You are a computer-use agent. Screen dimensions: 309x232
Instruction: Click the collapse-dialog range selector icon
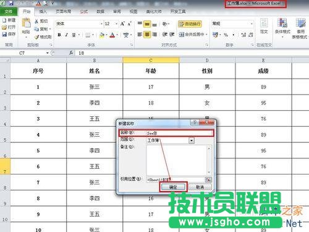pos(208,179)
